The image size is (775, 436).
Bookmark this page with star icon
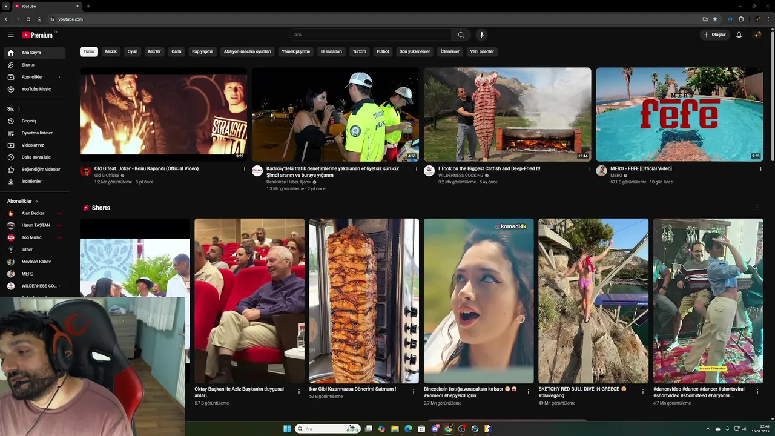pos(715,19)
